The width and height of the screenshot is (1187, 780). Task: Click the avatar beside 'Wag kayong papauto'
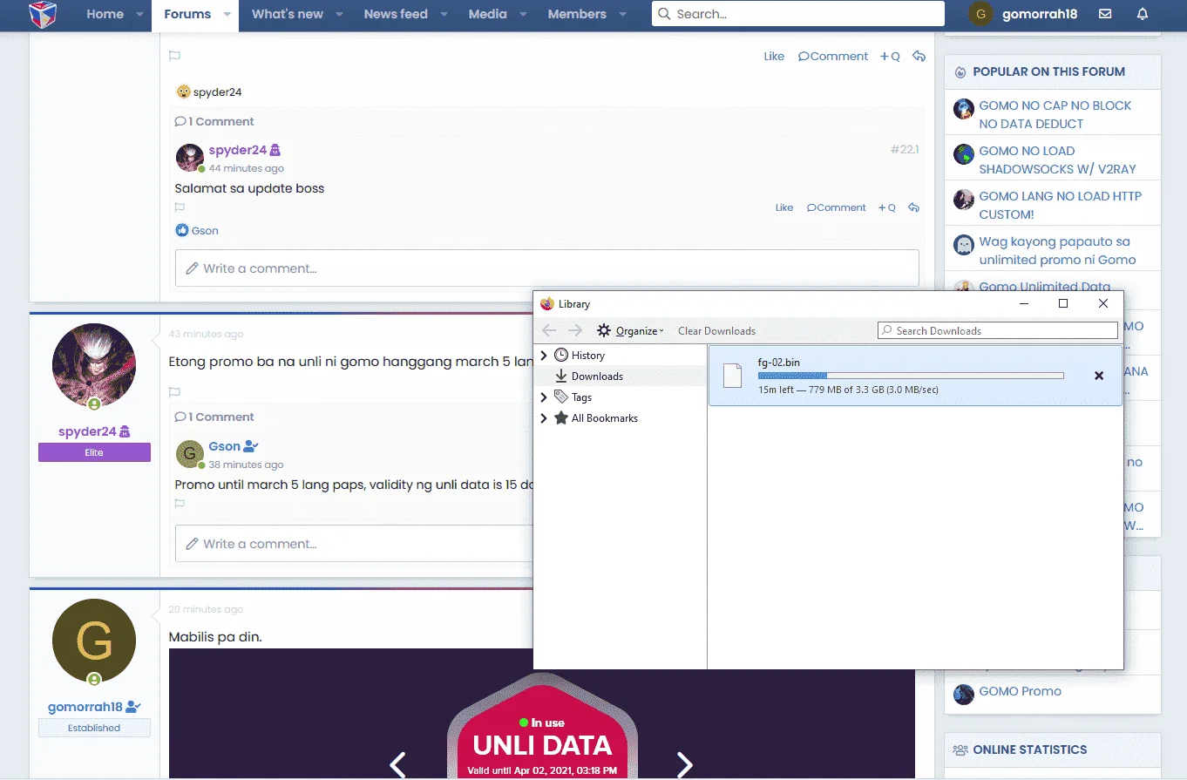pyautogui.click(x=963, y=245)
